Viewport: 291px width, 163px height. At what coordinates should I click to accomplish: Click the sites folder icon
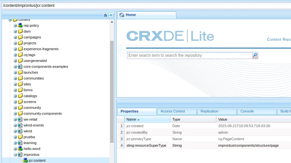(20, 84)
